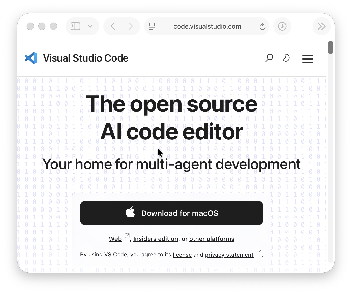Click external link icon after privacy statement
Screen dimensions: 352x294
pos(259,252)
